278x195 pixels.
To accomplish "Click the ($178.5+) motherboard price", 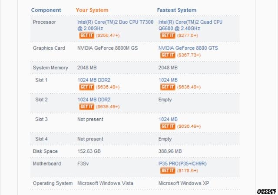I will tap(187, 171).
